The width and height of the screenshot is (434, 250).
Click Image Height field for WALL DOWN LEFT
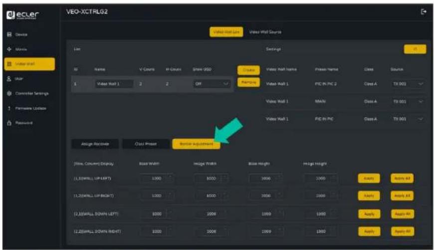point(321,214)
